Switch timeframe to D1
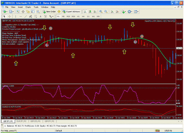Viewport: 184px width, 133px height. coord(88,16)
